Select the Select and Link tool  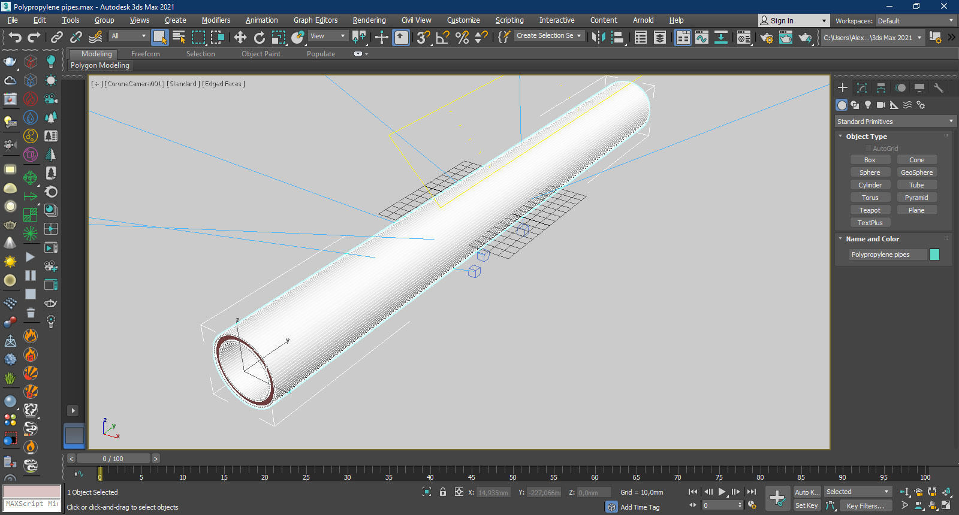coord(56,38)
